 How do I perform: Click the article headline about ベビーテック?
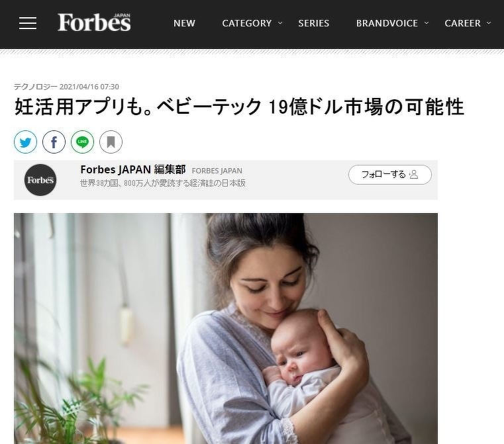pyautogui.click(x=239, y=107)
